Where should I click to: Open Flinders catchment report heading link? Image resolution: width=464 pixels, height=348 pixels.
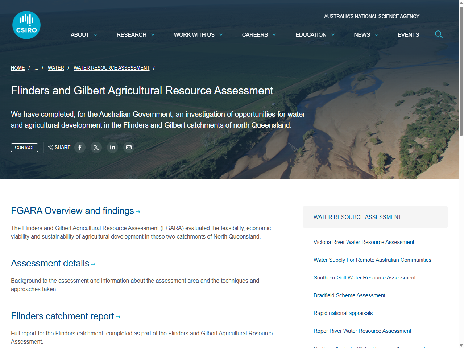click(x=62, y=316)
